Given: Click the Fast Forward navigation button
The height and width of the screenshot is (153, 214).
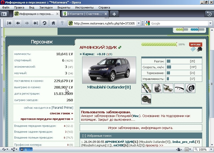Looking at the screenshot, I should [36, 23].
